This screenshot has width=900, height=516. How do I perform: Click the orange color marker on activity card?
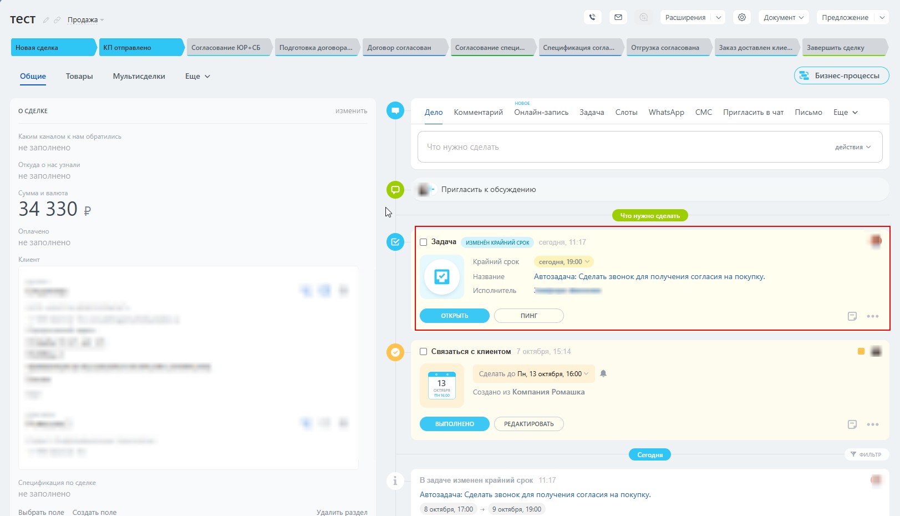861,351
